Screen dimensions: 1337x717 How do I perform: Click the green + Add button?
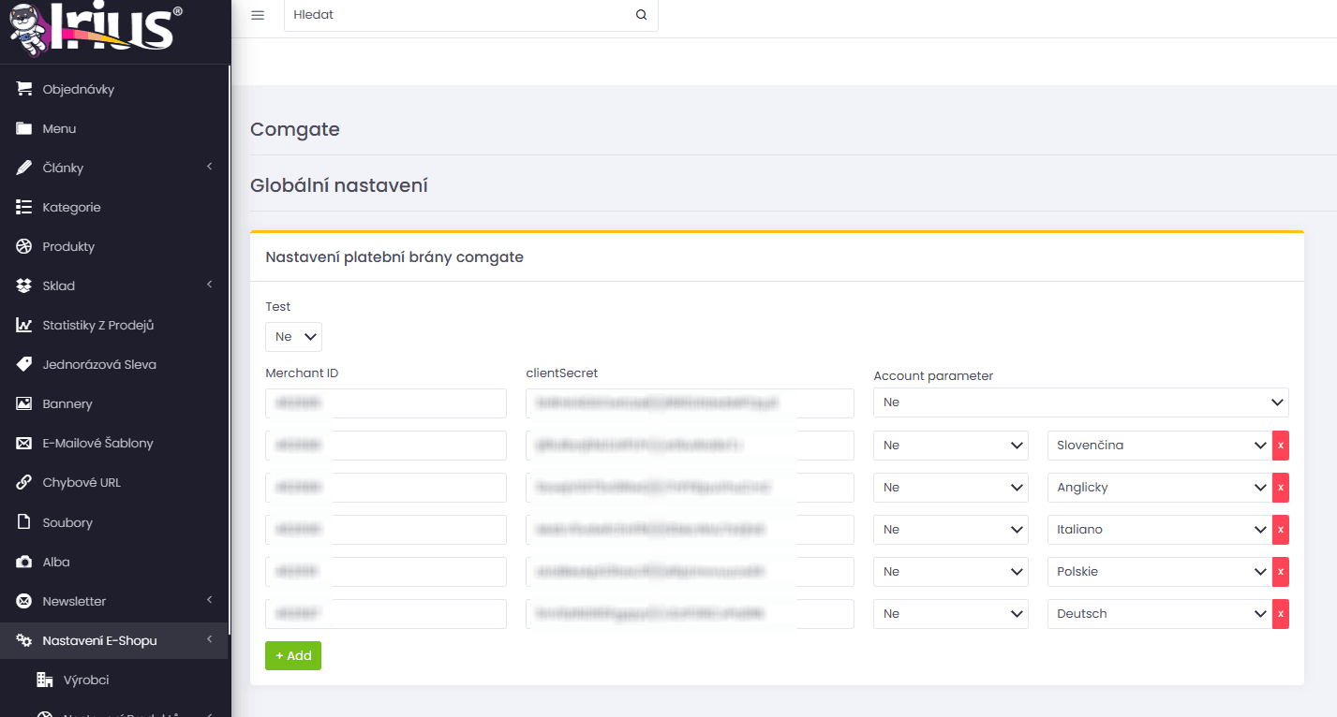[x=293, y=655]
